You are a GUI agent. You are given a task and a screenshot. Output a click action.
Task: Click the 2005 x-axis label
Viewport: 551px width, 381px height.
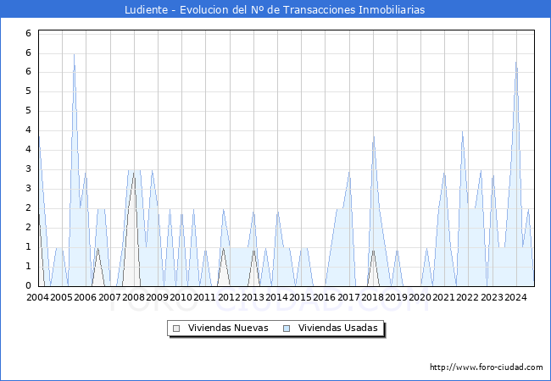point(61,297)
